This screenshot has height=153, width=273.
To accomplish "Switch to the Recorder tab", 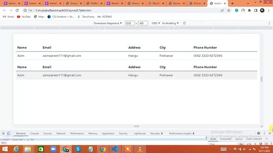I will pos(157,133).
